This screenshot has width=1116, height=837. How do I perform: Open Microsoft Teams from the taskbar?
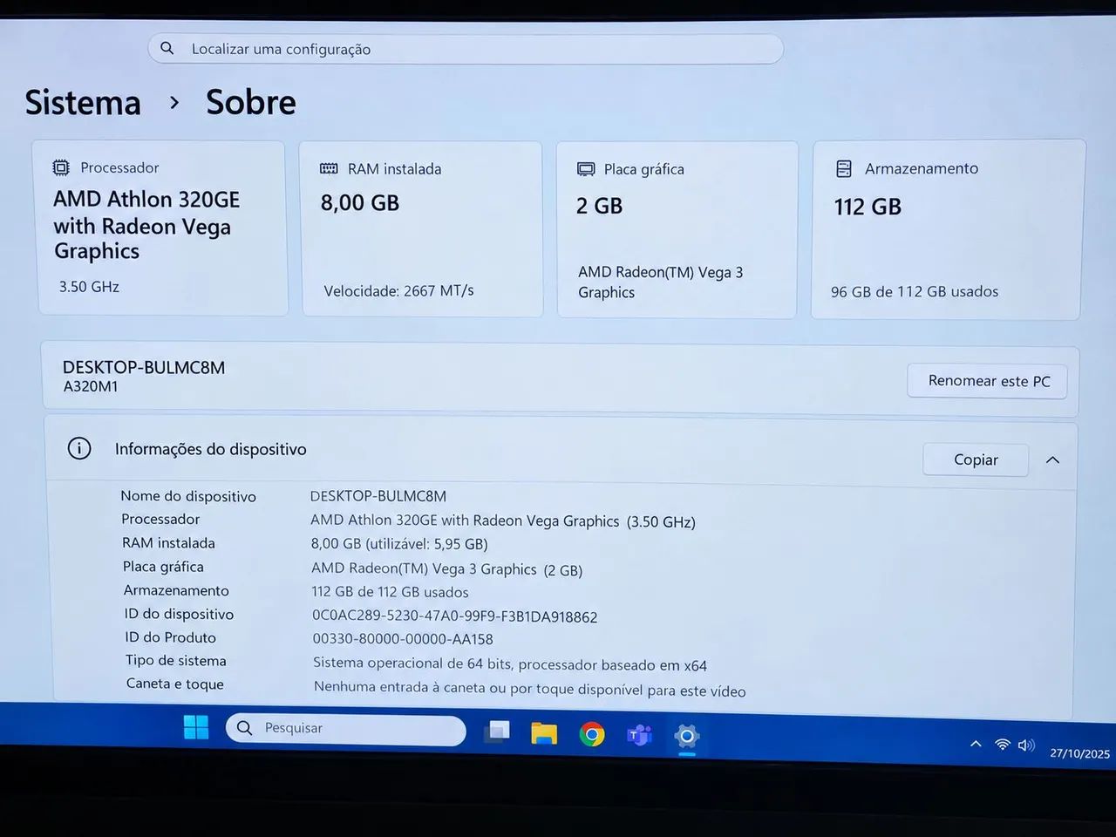(x=639, y=735)
